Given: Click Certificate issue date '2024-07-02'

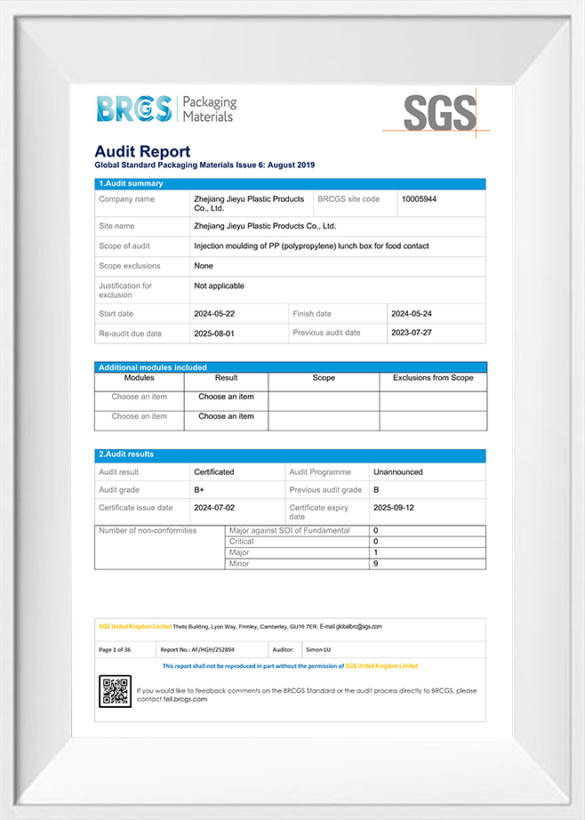Looking at the screenshot, I should 214,509.
